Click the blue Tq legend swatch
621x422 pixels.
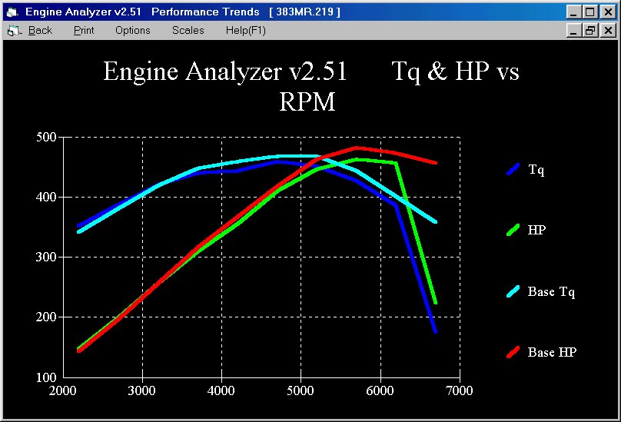[513, 169]
